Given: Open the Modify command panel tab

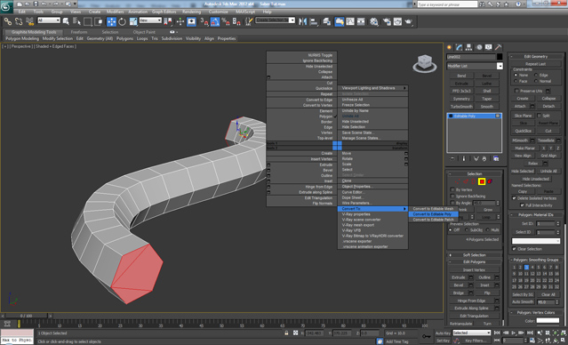Looking at the screenshot, I should (460, 47).
